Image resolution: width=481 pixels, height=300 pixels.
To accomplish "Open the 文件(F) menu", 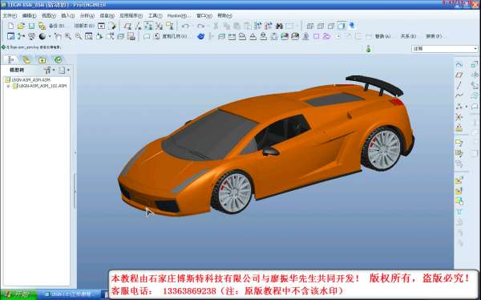I will (x=10, y=16).
